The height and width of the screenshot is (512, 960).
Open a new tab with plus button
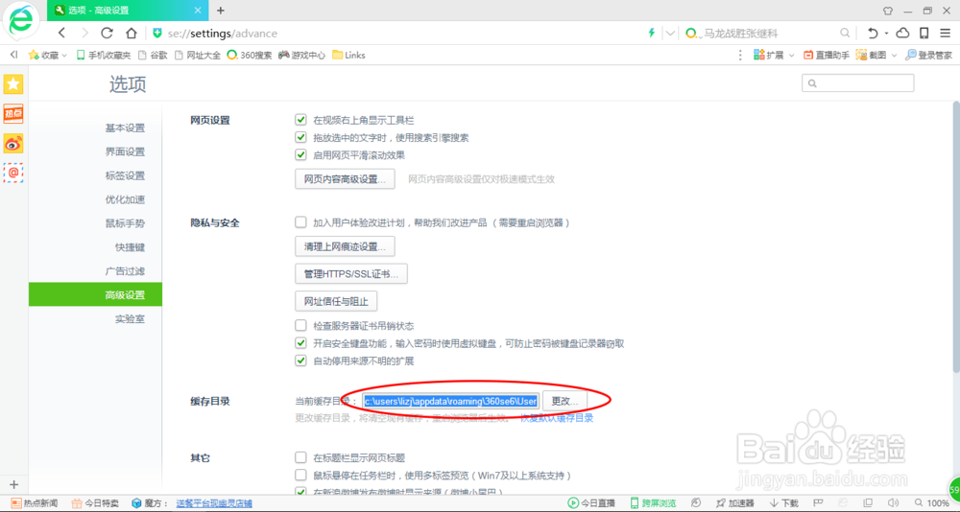point(221,11)
